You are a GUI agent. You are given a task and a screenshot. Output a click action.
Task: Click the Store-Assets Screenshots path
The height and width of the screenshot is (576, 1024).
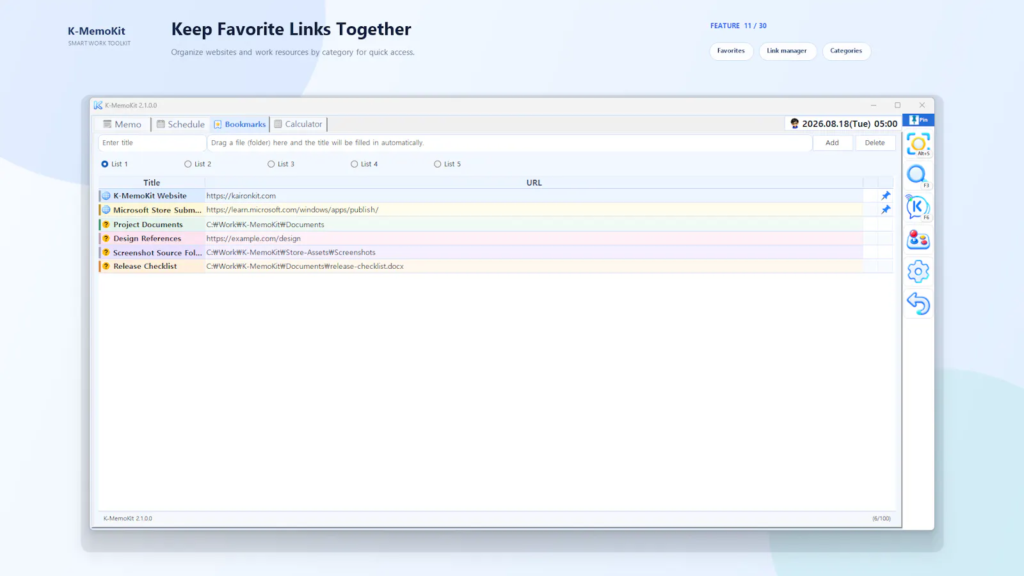click(x=291, y=253)
